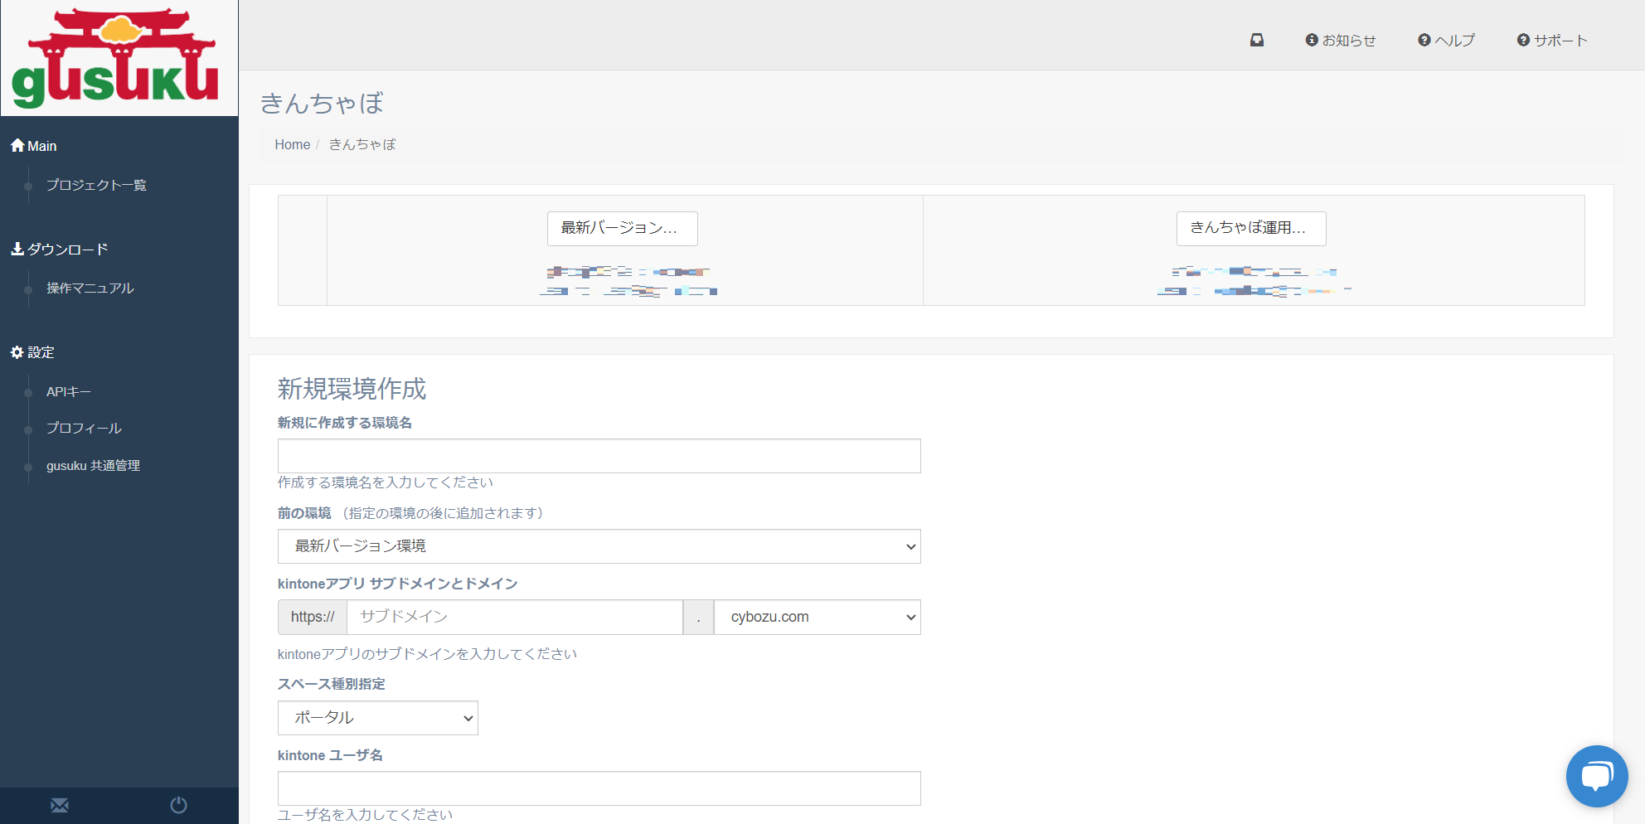Image resolution: width=1645 pixels, height=824 pixels.
Task: Click the power logout icon
Action: [178, 805]
